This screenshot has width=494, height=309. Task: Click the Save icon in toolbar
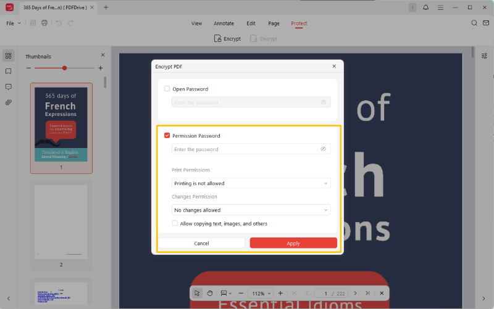pyautogui.click(x=33, y=23)
